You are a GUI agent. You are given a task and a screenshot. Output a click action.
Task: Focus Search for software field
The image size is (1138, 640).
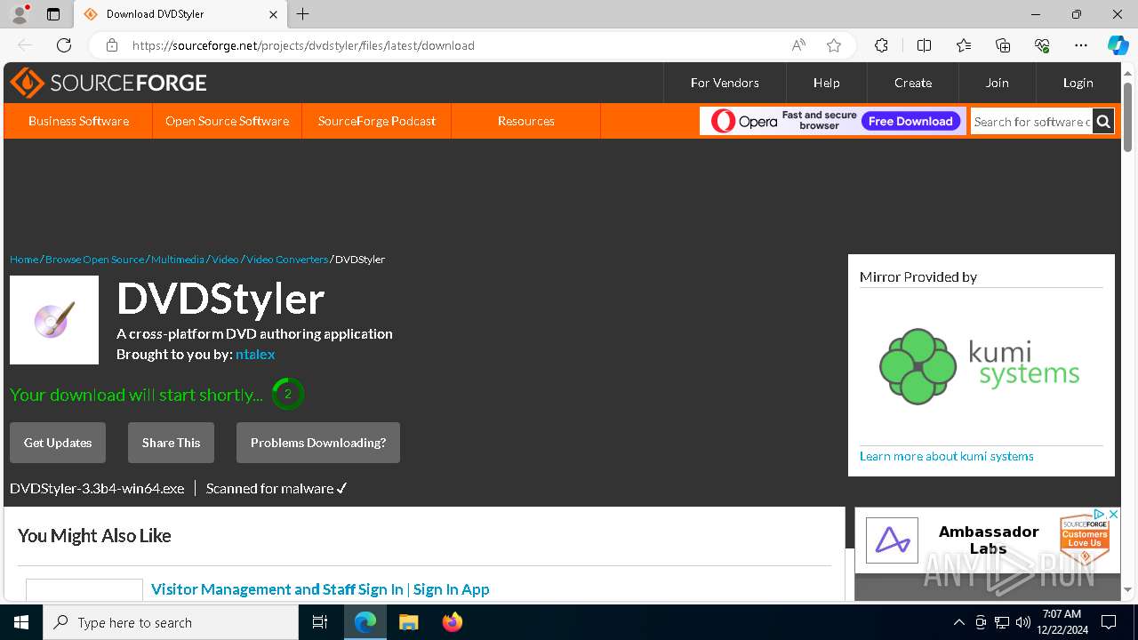click(x=1031, y=122)
